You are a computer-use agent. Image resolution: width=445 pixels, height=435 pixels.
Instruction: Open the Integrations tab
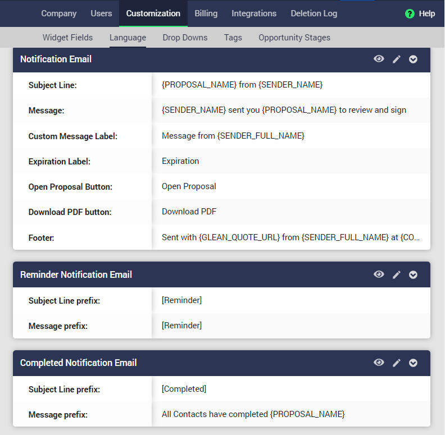[x=254, y=13]
